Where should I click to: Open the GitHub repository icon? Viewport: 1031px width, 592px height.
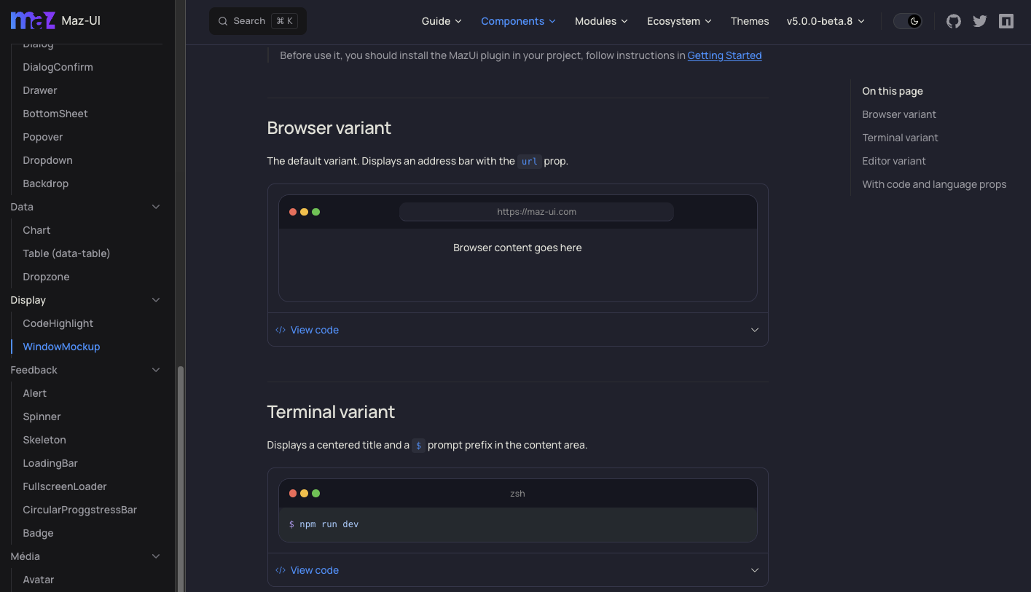click(x=954, y=21)
